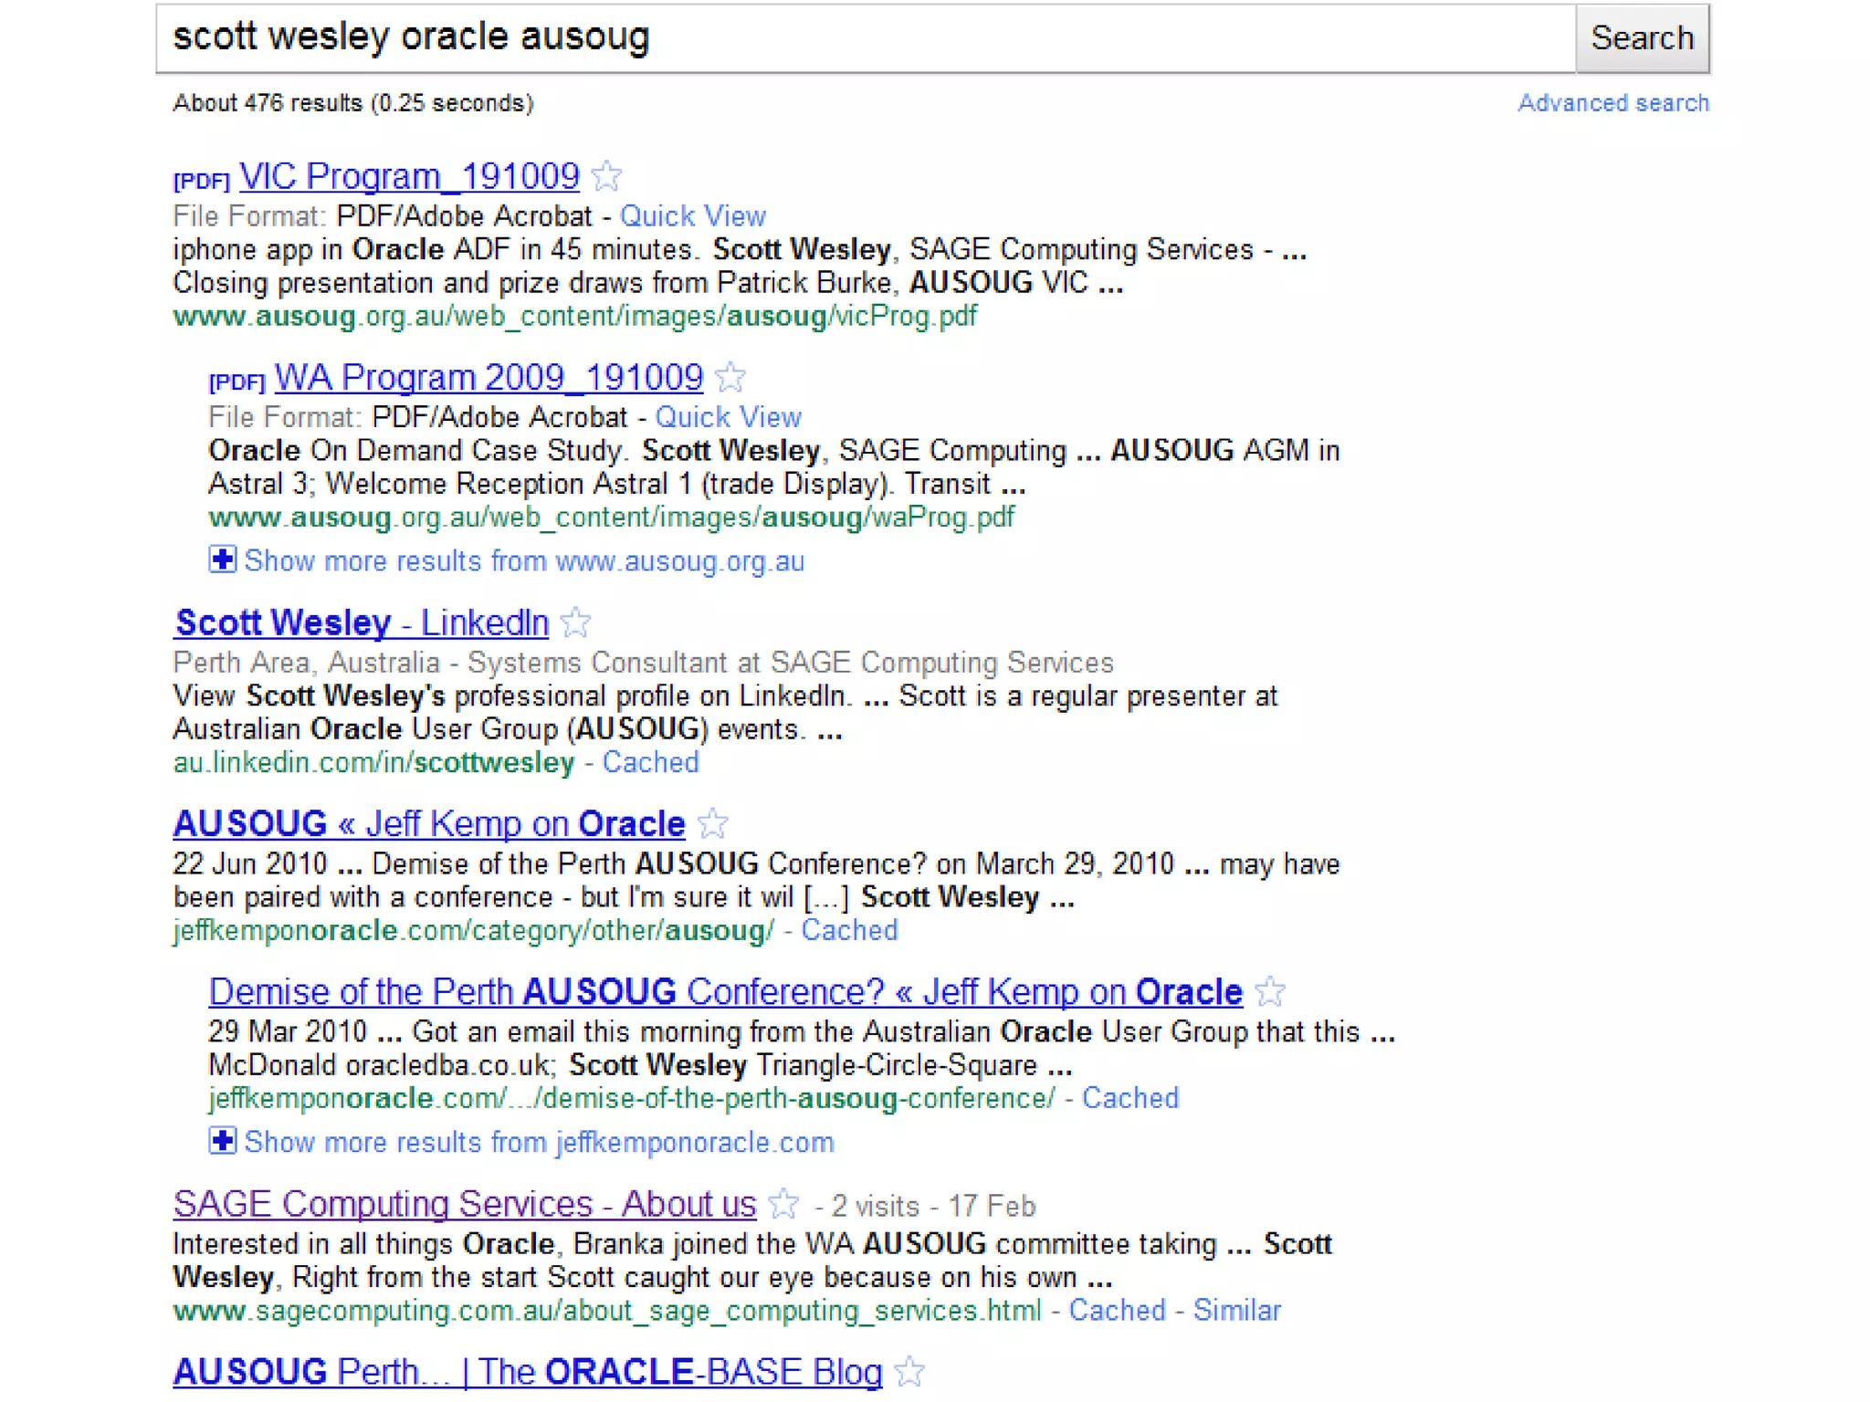Image resolution: width=1870 pixels, height=1402 pixels.
Task: Star the Demise of Perth AUSOUG Conference result
Action: (x=1270, y=992)
